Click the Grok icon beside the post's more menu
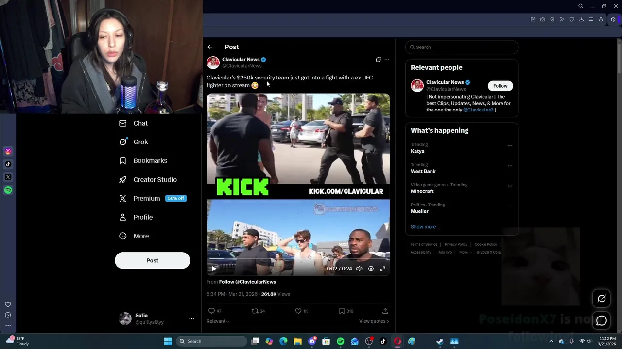The height and width of the screenshot is (349, 622). 378,60
